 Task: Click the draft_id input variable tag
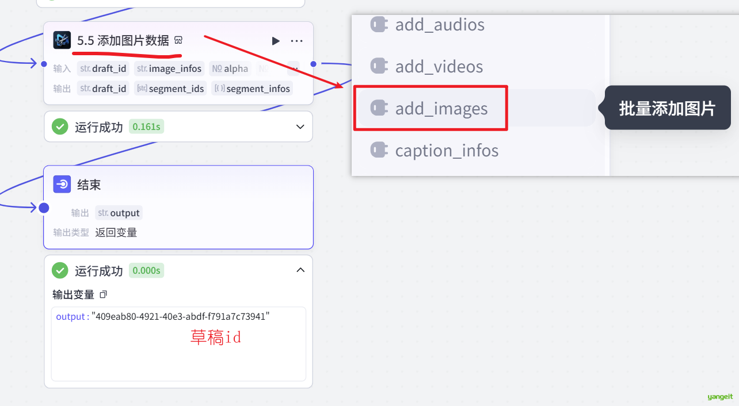(x=102, y=68)
